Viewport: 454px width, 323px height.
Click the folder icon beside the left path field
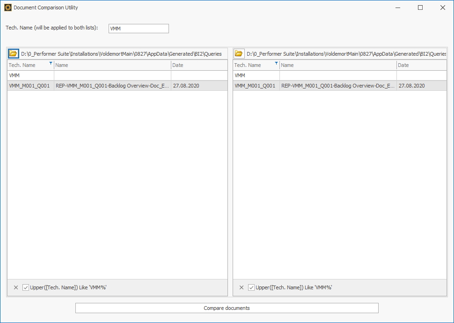coord(14,53)
